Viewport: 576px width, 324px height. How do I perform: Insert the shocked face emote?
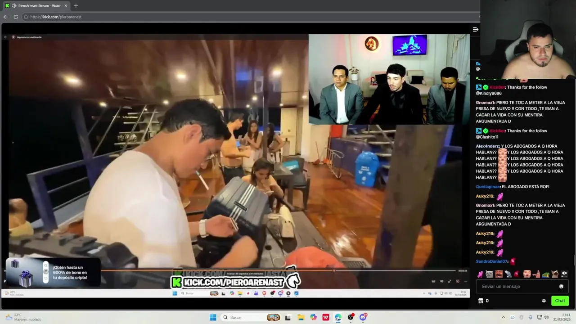click(527, 274)
